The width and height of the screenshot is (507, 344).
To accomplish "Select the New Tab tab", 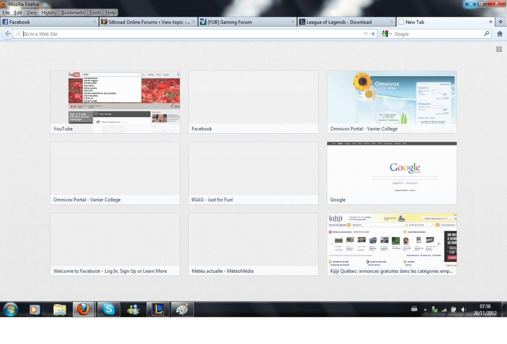I will [445, 22].
